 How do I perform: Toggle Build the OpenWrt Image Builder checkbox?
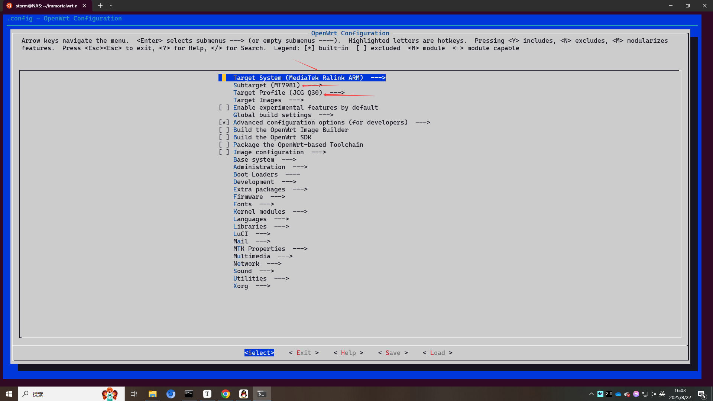[224, 130]
